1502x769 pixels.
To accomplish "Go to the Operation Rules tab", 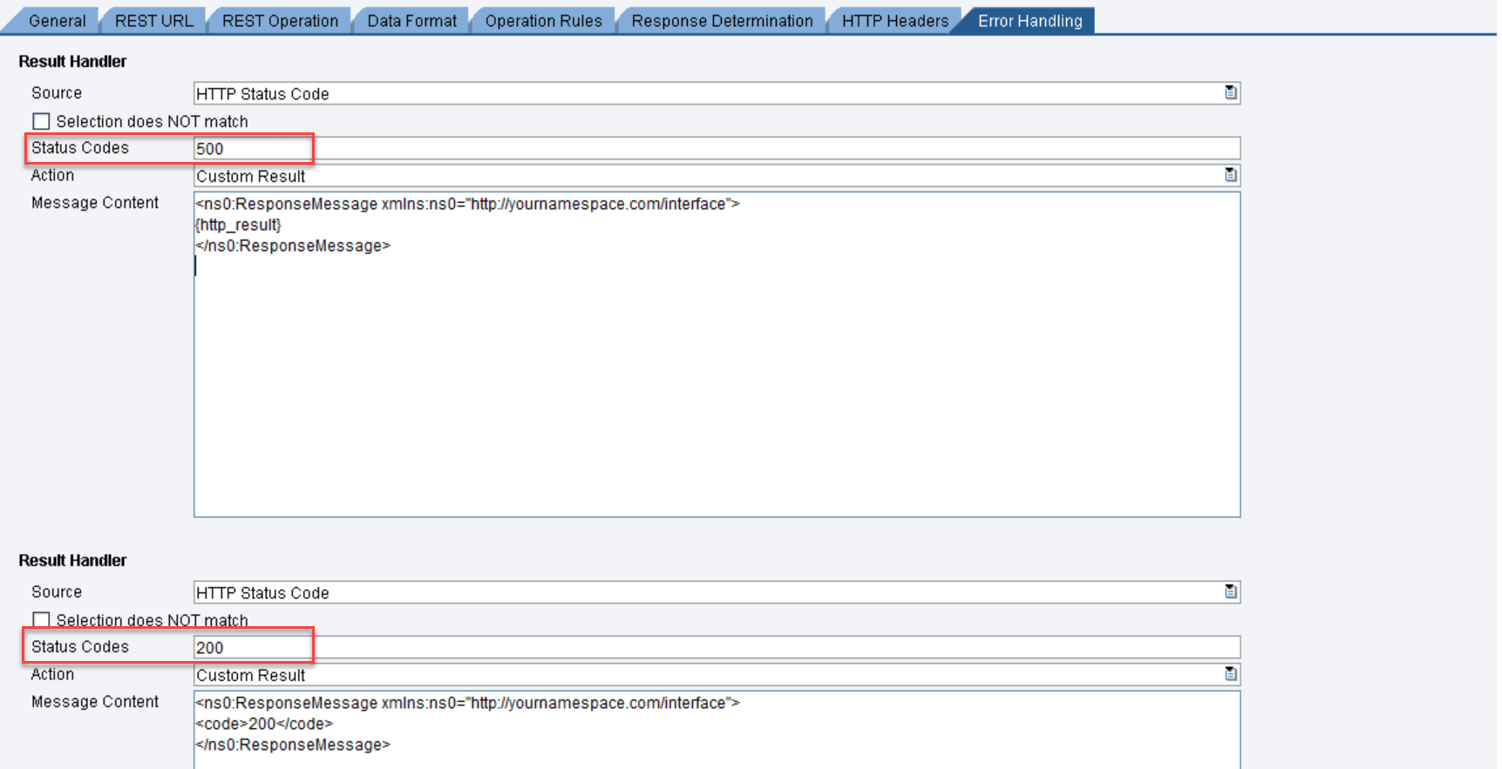I will [x=543, y=21].
